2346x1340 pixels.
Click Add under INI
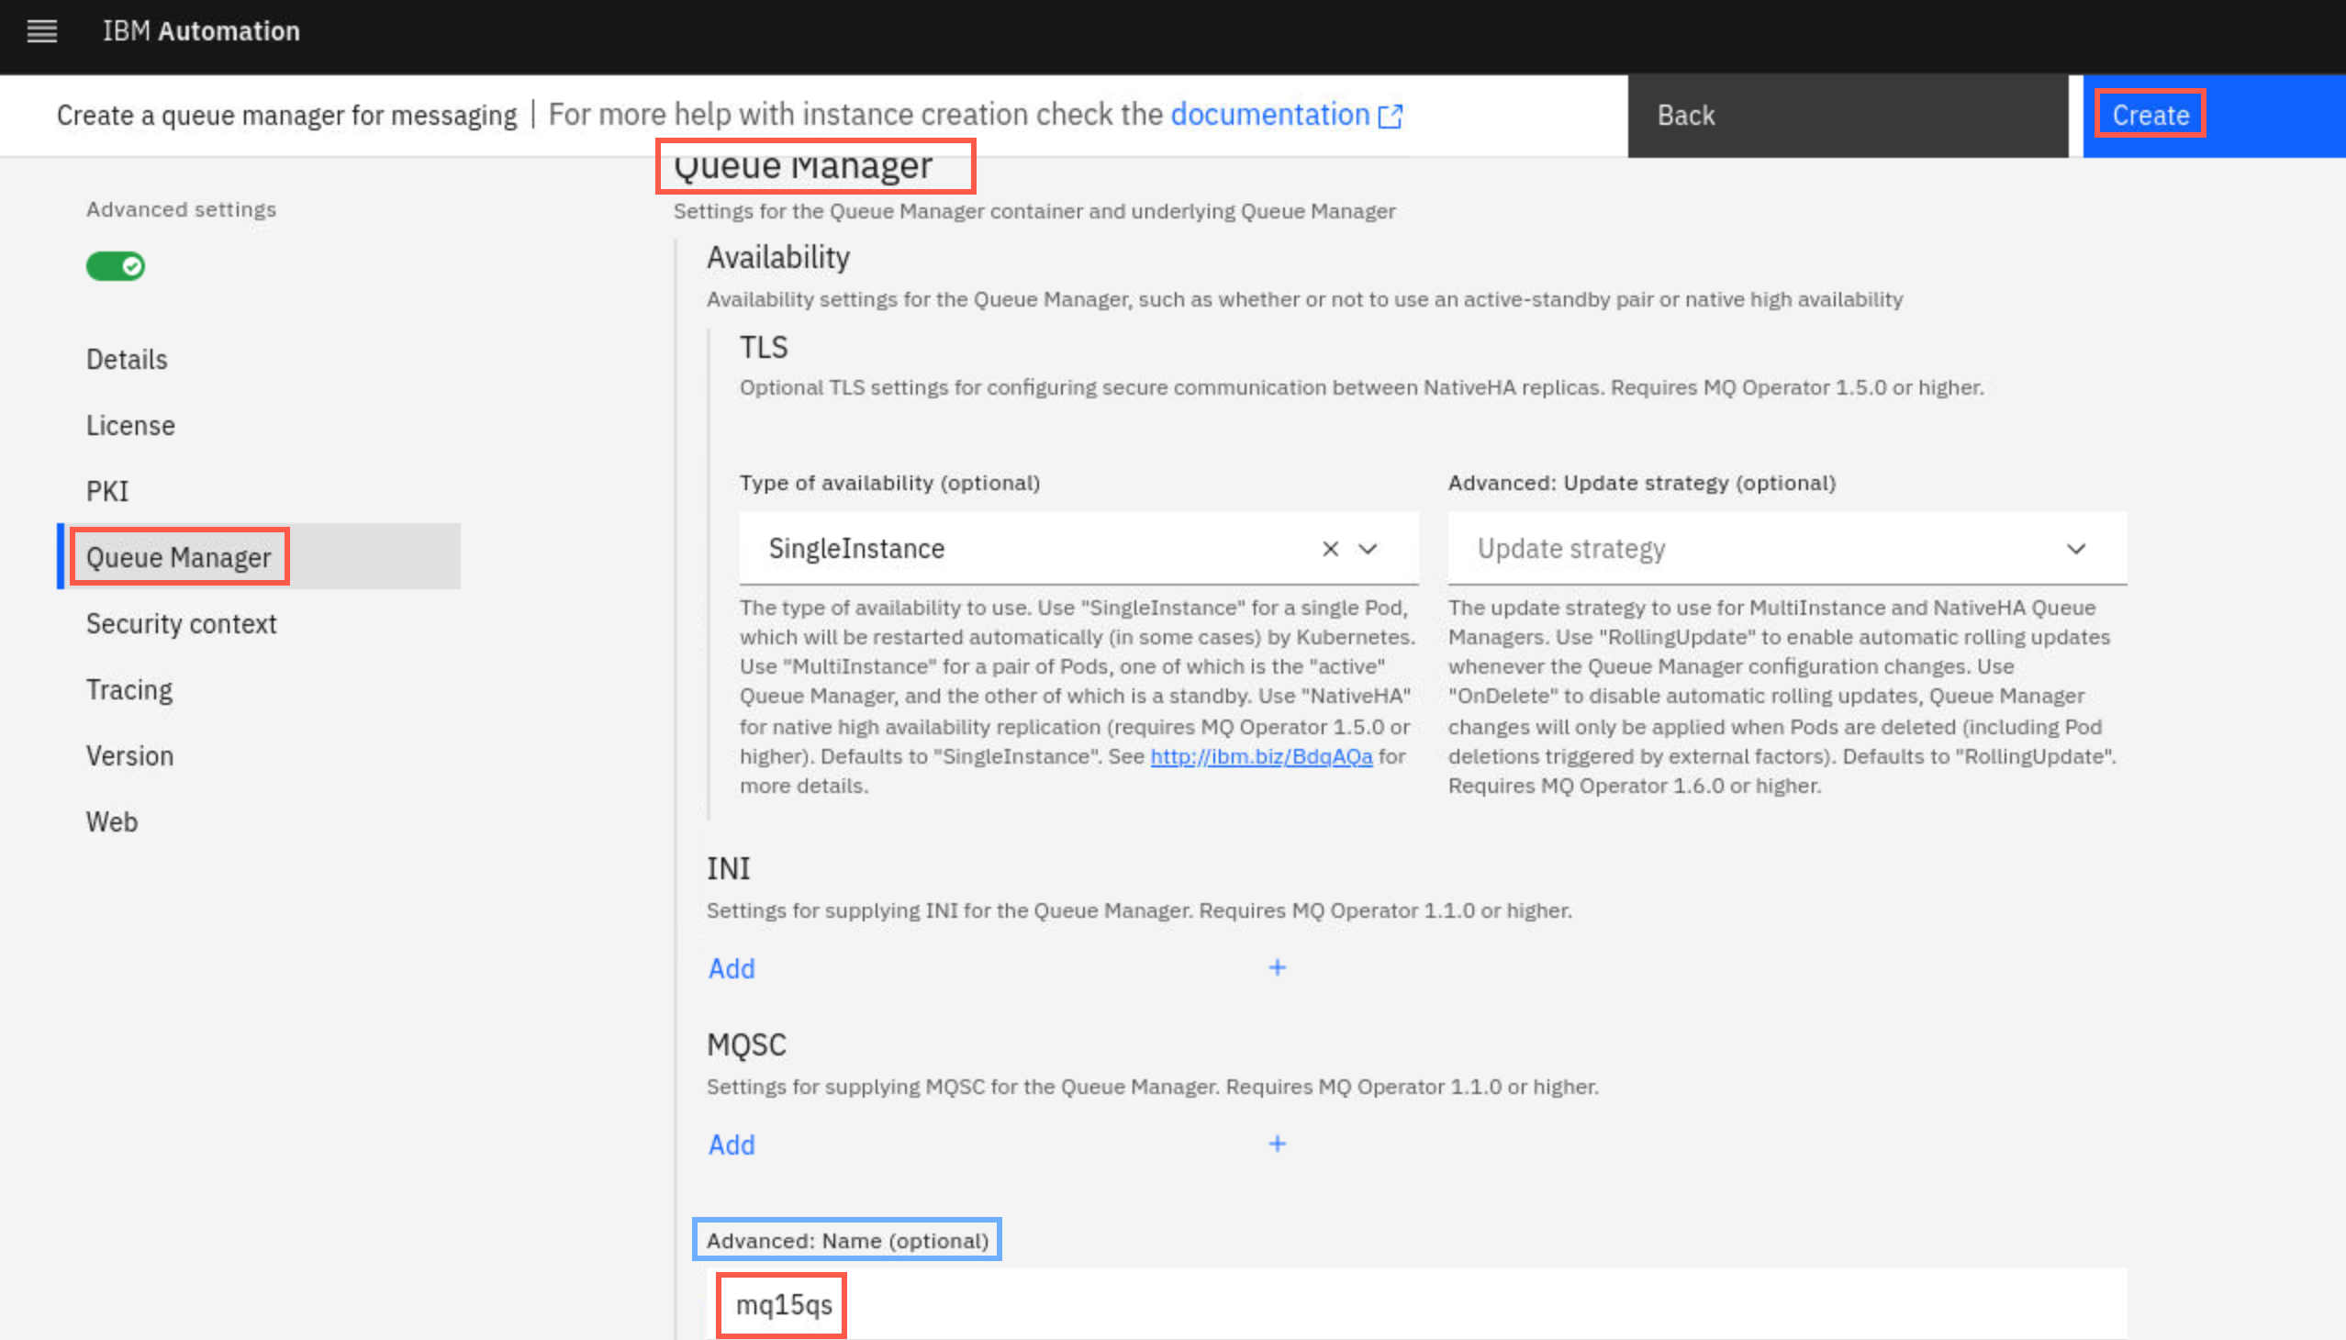pos(732,968)
